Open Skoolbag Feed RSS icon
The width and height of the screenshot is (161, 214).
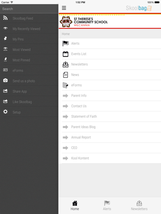pyautogui.click(x=5, y=18)
